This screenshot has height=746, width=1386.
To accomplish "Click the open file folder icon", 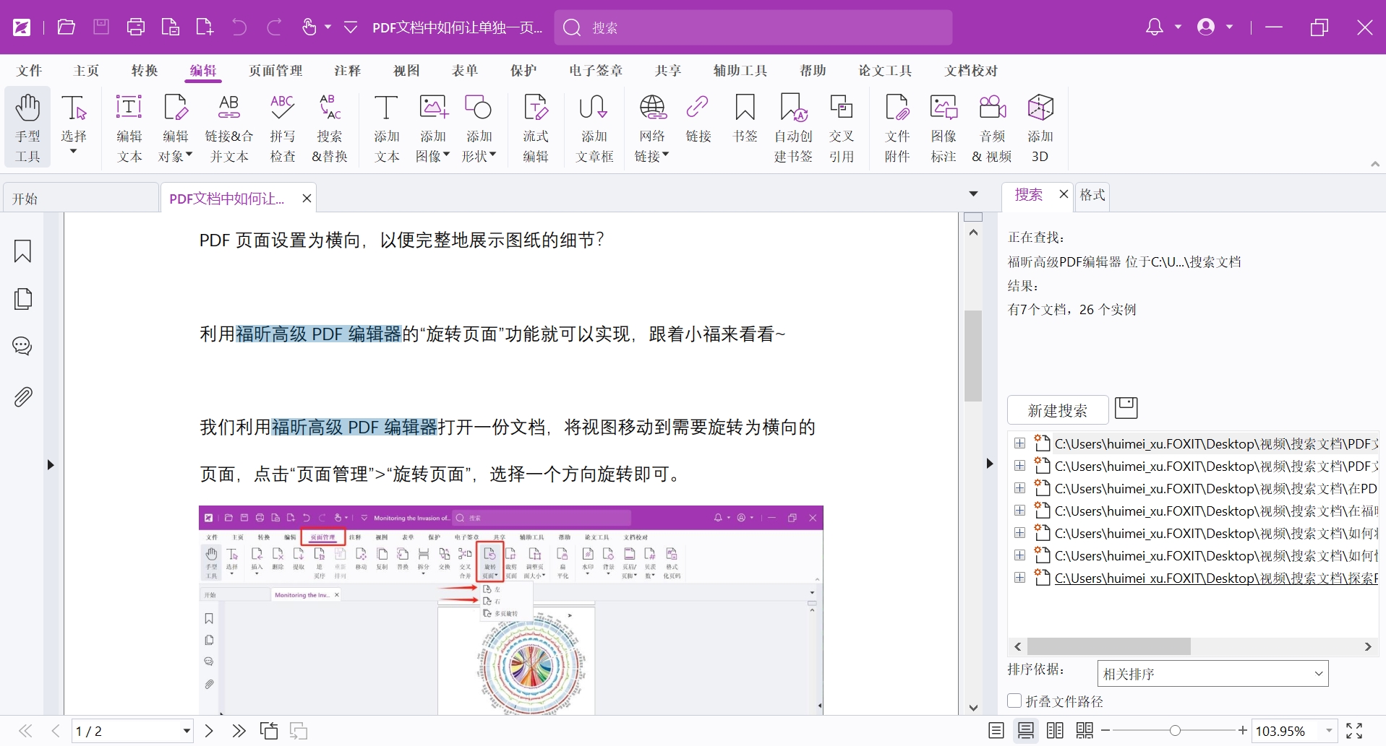I will (66, 27).
